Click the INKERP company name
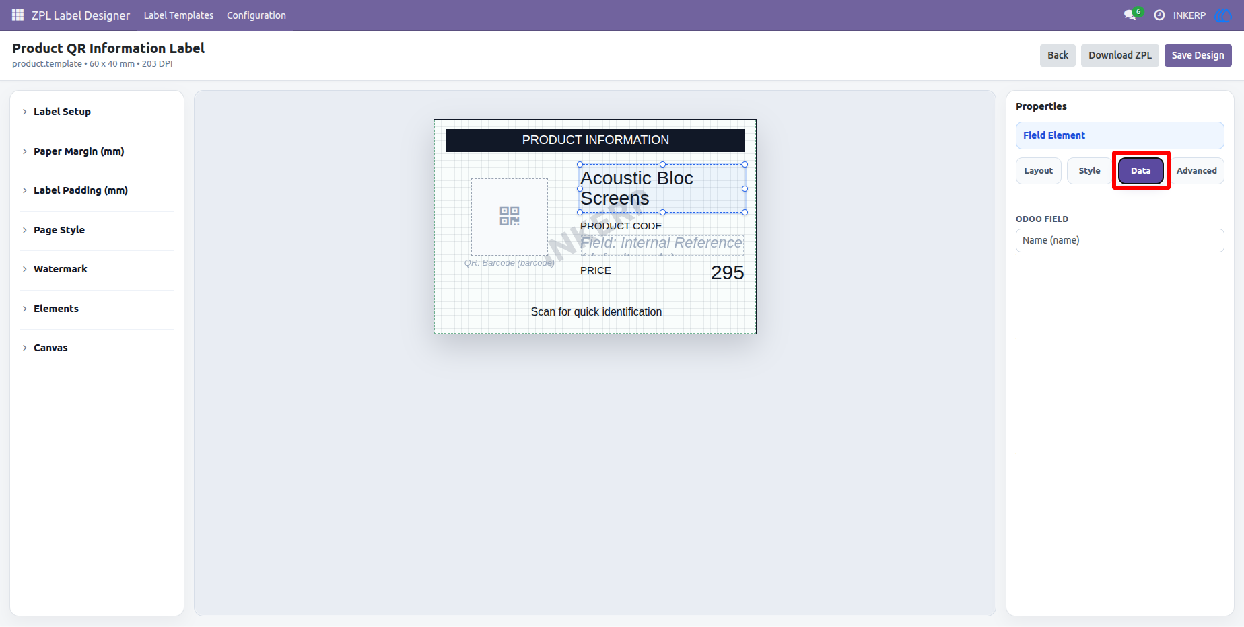The height and width of the screenshot is (627, 1244). (x=1189, y=15)
